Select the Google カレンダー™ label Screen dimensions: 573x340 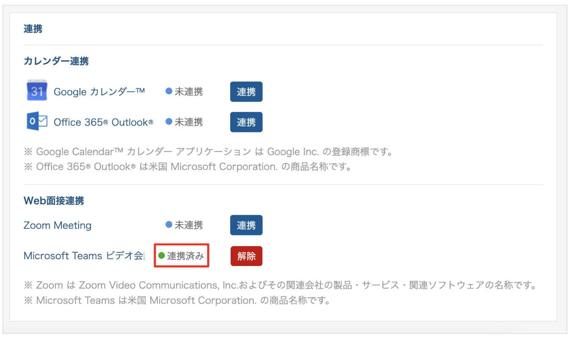99,92
